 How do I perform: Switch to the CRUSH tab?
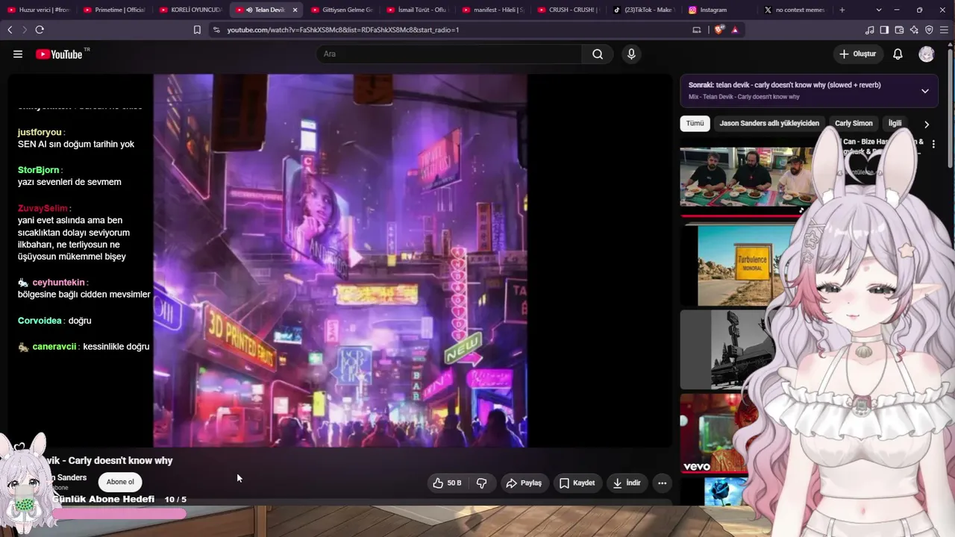569,10
